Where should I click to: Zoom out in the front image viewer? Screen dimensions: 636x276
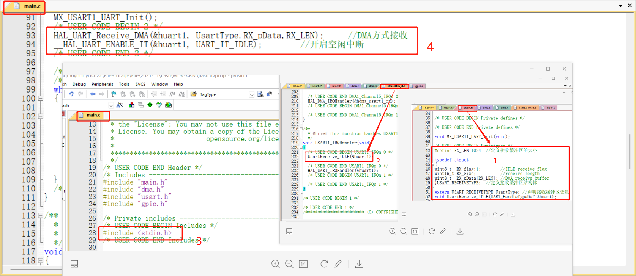click(289, 264)
